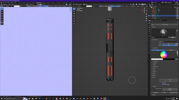Expand the Stroke subpanel in properties
The width and height of the screenshot is (179, 100).
pos(154,68)
